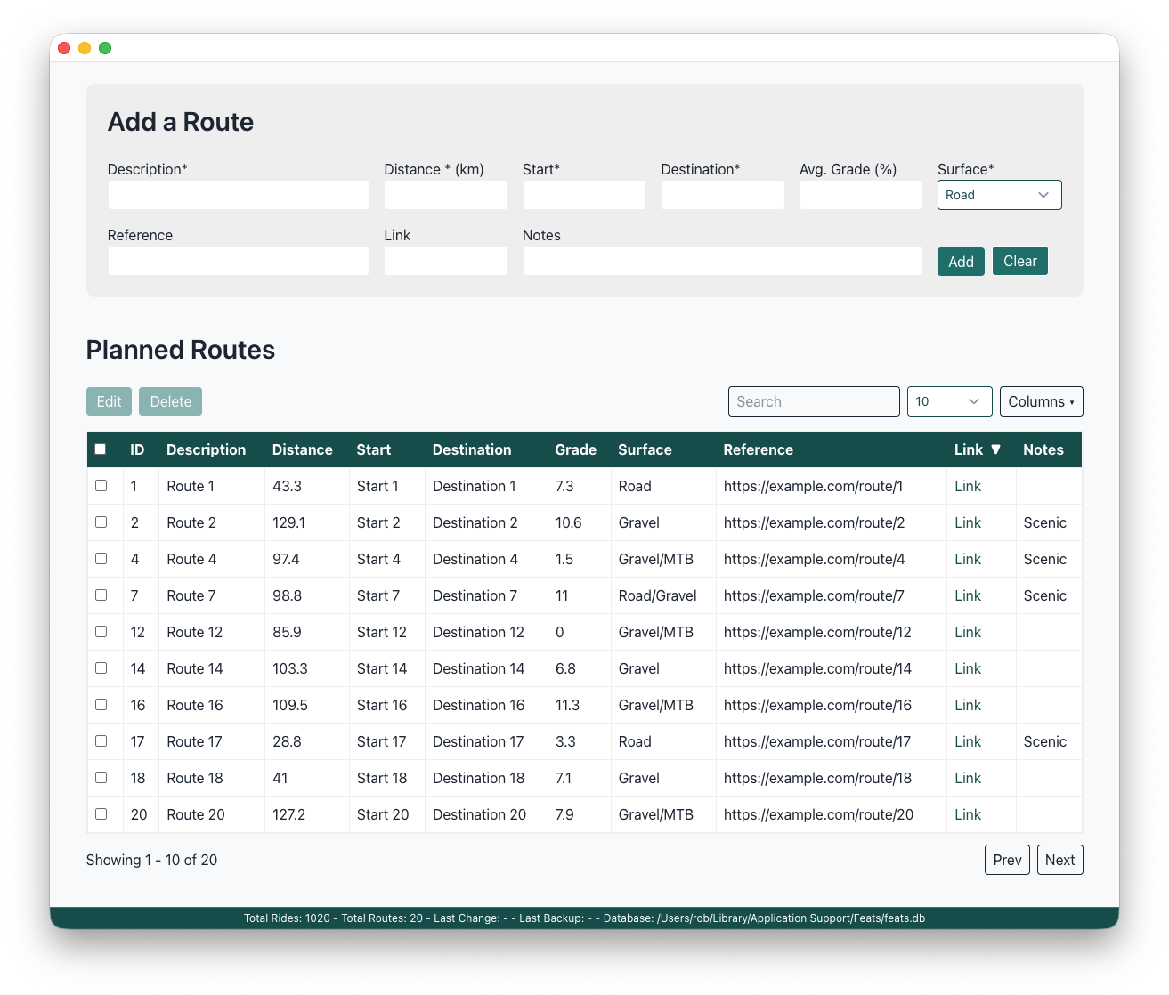Click the Showing 1 - 10 of 20 text
Image resolution: width=1169 pixels, height=995 pixels.
(x=151, y=860)
